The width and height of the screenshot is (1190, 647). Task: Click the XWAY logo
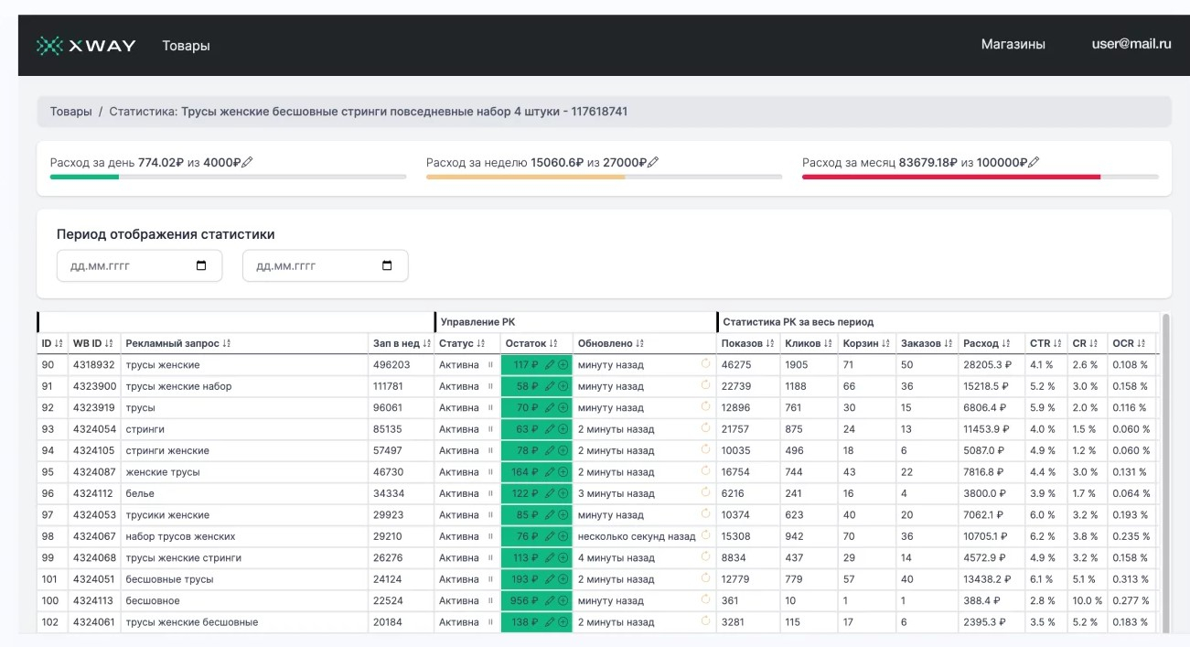tap(86, 45)
